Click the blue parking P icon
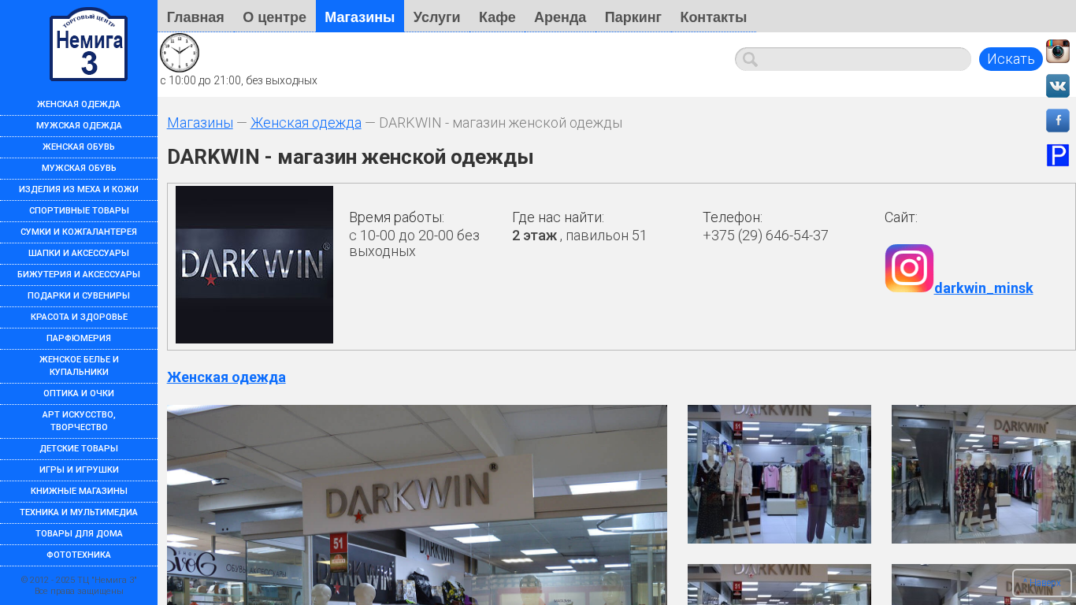Viewport: 1076px width, 605px height. coord(1058,155)
